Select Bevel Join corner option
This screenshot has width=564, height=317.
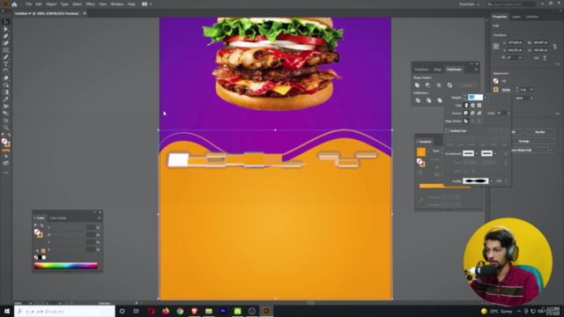[479, 114]
